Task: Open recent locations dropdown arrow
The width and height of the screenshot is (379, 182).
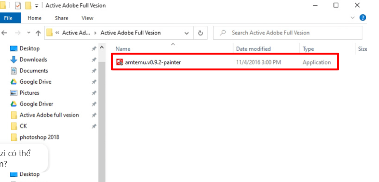Action: pyautogui.click(x=29, y=33)
